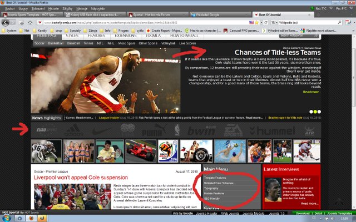The width and height of the screenshot is (356, 222).
Task: Open Firefox from the Windows taskbar
Action: coord(31,218)
